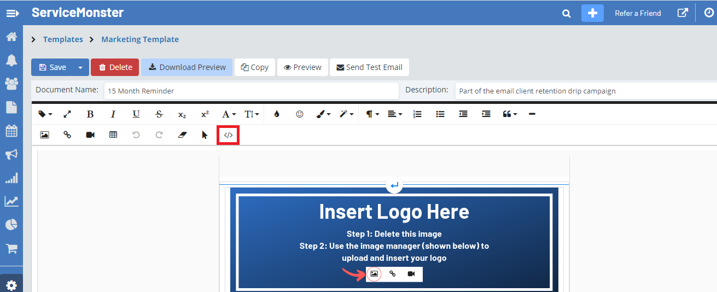Go to the Templates breadcrumb
Image resolution: width=717 pixels, height=292 pixels.
point(63,39)
